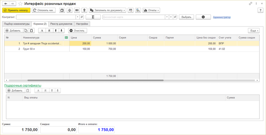This screenshot has height=135, width=266.
Task: Open the Администратор link
Action: pos(222,17)
